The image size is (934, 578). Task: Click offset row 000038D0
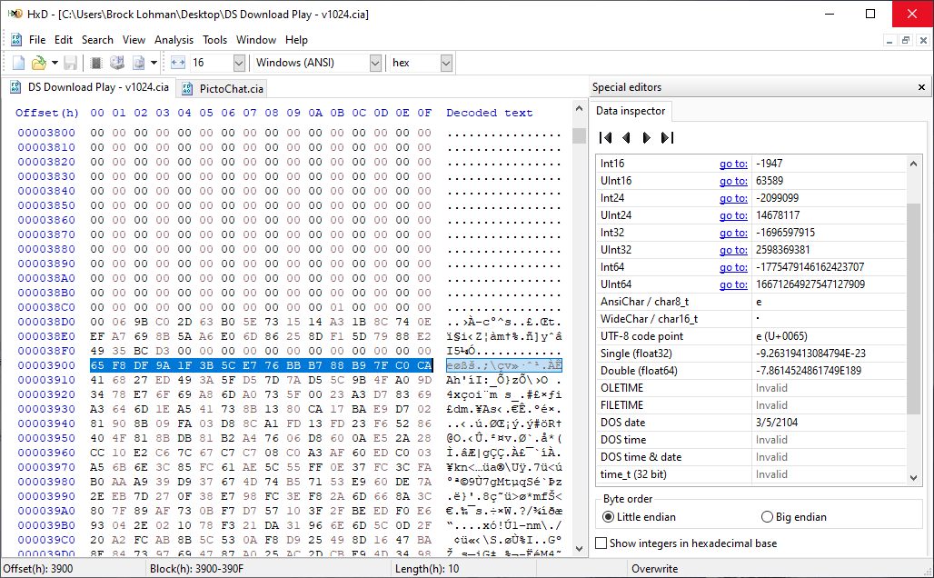coord(46,322)
